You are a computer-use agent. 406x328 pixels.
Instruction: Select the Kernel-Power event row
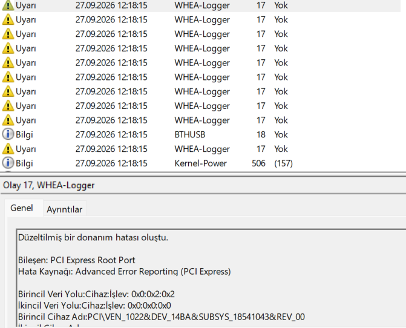click(x=200, y=163)
